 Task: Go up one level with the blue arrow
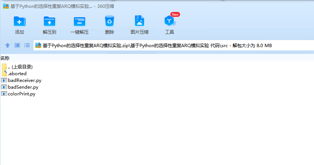tap(8, 45)
